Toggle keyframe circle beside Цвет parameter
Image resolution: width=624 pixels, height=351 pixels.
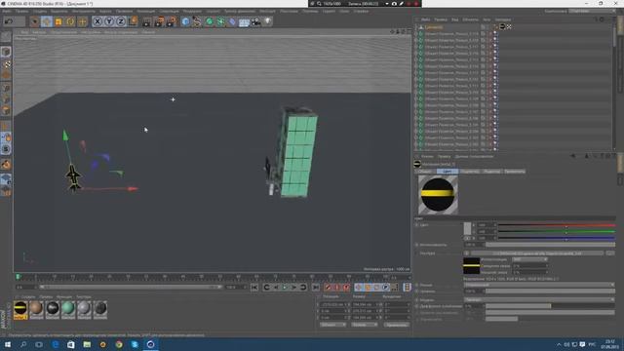point(416,225)
